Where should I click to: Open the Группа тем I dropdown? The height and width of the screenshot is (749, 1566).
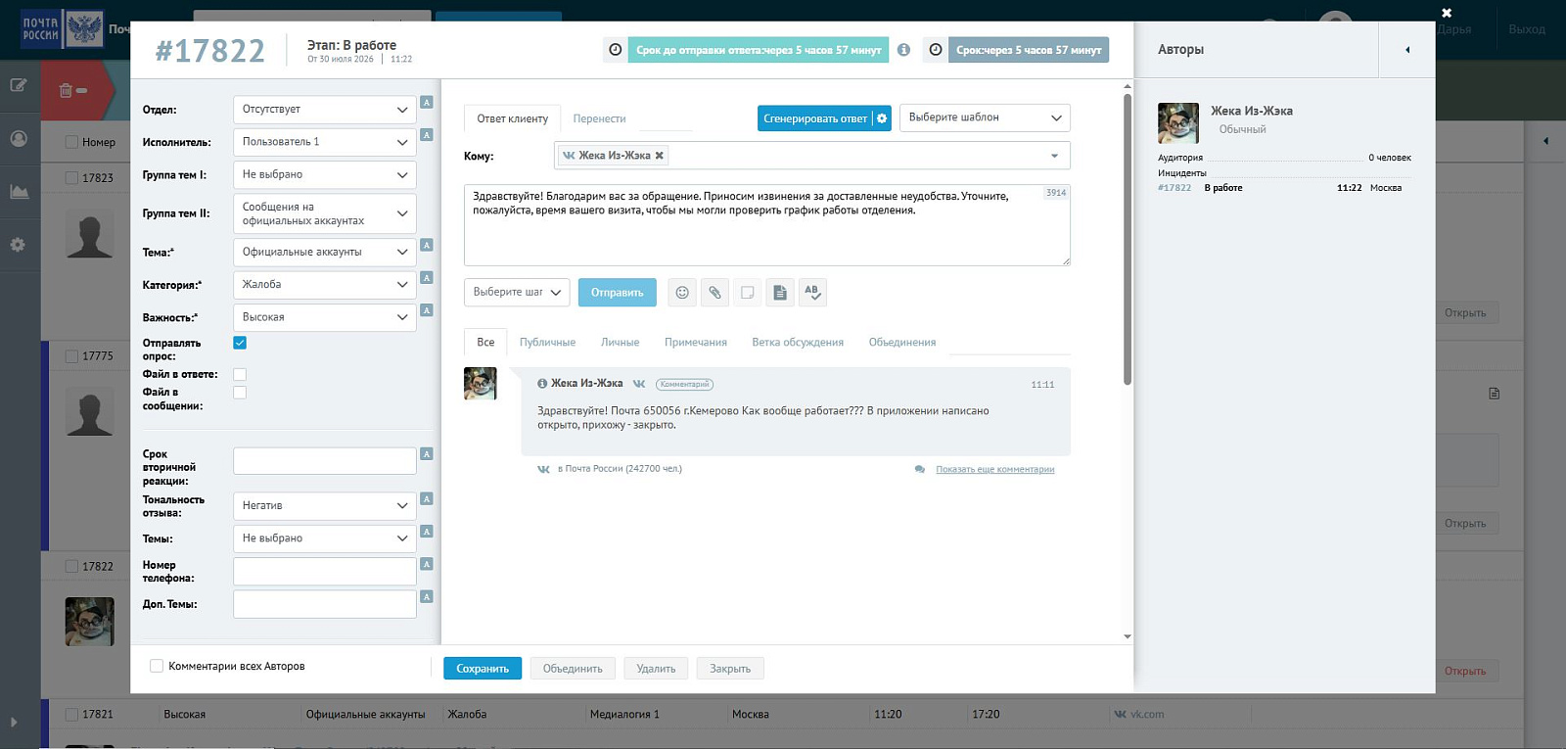click(325, 174)
